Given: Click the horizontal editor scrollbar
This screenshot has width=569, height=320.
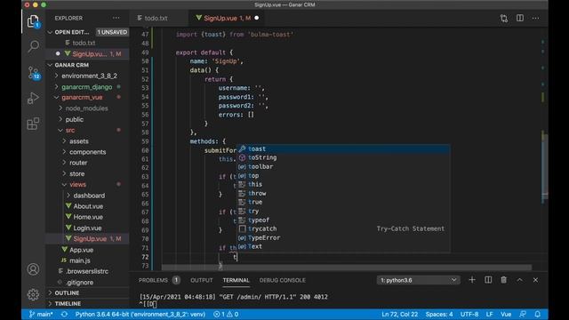Looking at the screenshot, I should pyautogui.click(x=347, y=267).
